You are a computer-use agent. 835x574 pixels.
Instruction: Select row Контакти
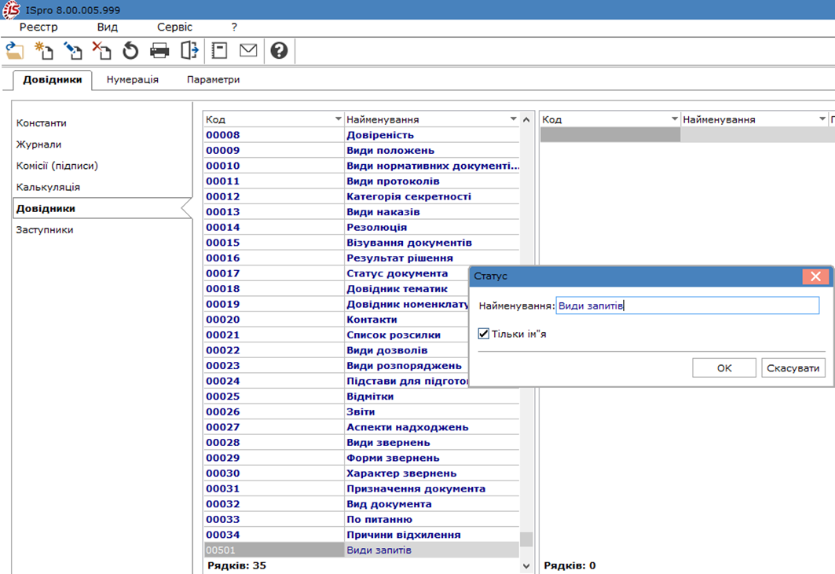click(x=336, y=320)
